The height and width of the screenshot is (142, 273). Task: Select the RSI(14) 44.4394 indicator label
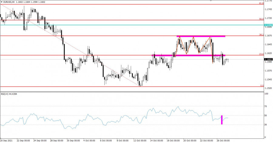pos(9,94)
